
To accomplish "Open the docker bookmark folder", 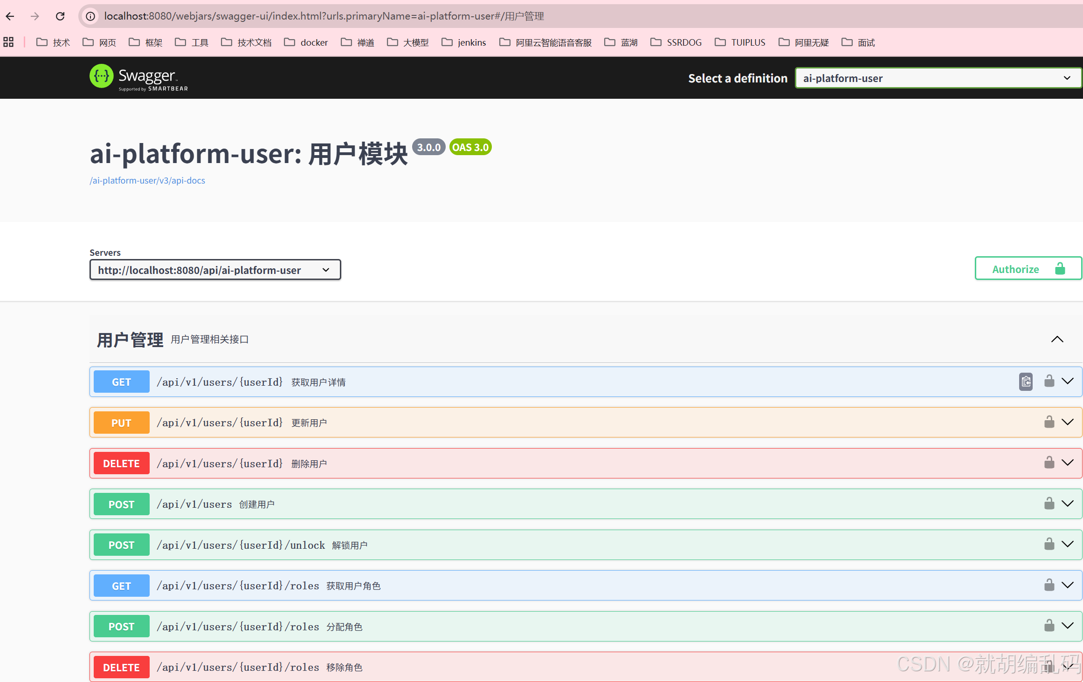I will (306, 42).
